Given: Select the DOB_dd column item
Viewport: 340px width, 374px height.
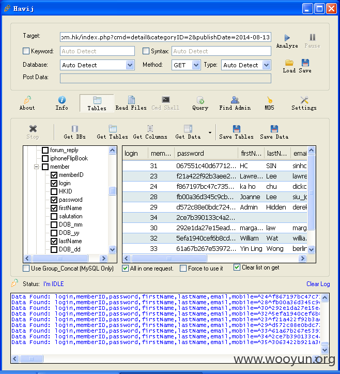Looking at the screenshot, I should click(x=70, y=249).
